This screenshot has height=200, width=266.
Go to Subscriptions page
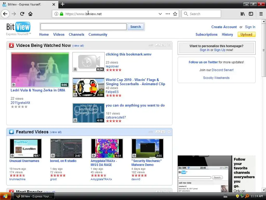coord(207,34)
